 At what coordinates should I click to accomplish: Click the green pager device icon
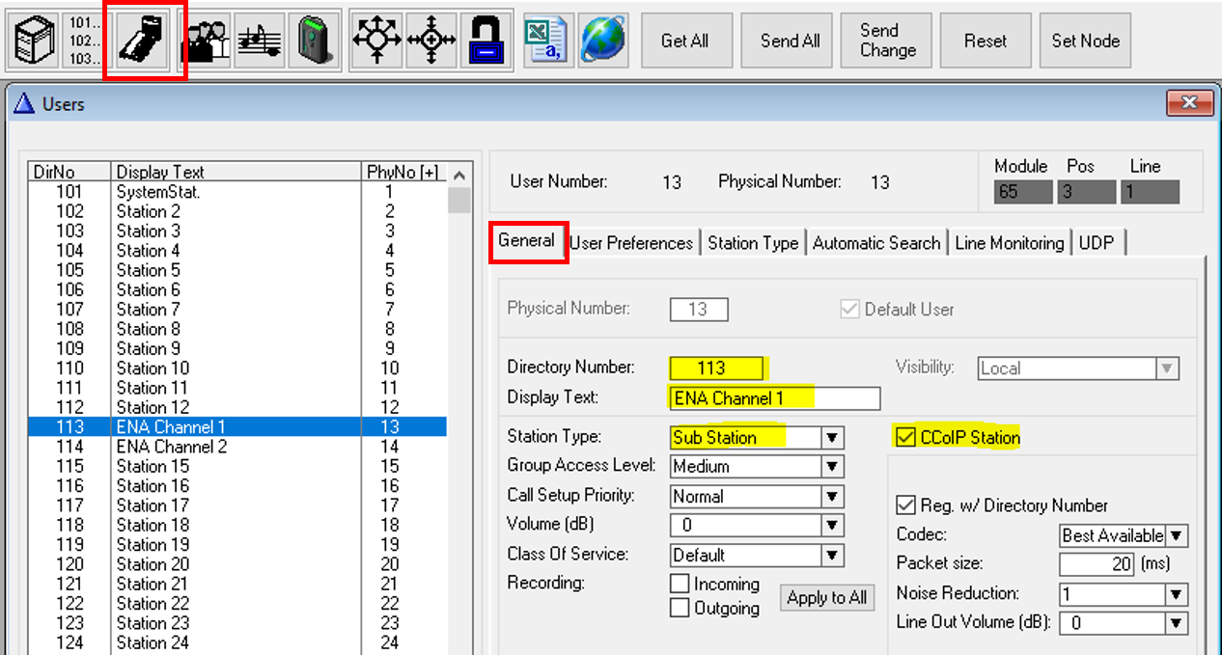(316, 41)
